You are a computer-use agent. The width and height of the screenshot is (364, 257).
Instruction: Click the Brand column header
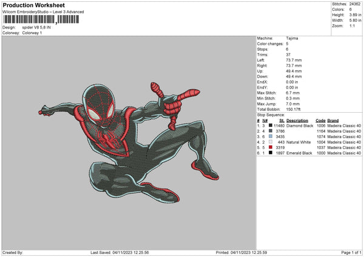[x=332, y=120]
